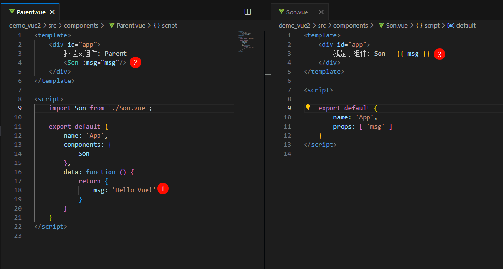
Task: Open the default symbol breadcrumb
Action: pyautogui.click(x=466, y=26)
